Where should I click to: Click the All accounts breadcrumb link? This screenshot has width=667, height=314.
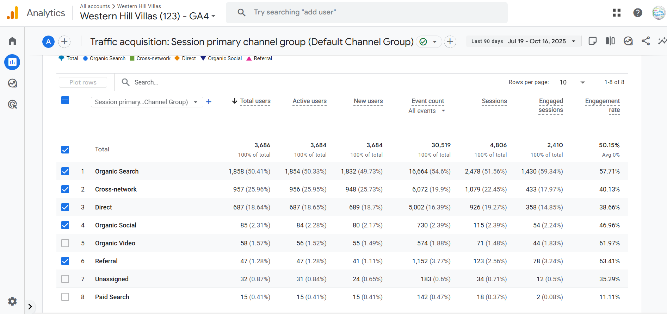point(95,6)
